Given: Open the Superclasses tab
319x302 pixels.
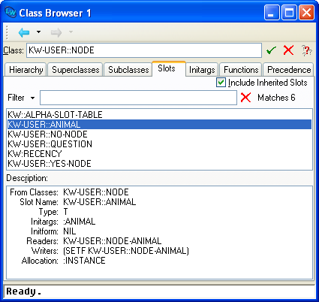Looking at the screenshot, I should click(76, 70).
